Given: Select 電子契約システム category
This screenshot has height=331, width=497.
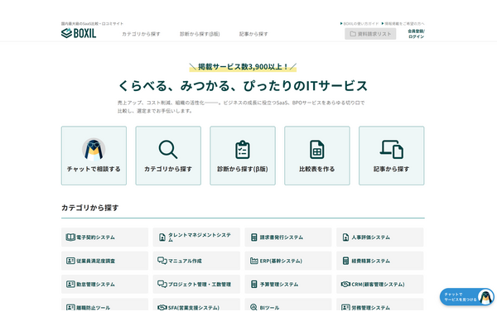Looking at the screenshot, I should click(x=105, y=237).
